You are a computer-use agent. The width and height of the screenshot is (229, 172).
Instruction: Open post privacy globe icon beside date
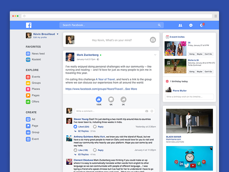98,59
